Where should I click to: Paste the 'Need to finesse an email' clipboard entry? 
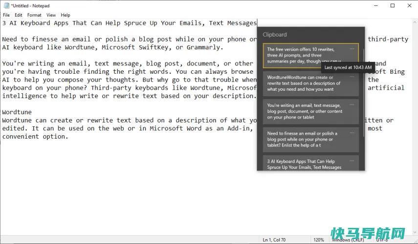pyautogui.click(x=310, y=140)
